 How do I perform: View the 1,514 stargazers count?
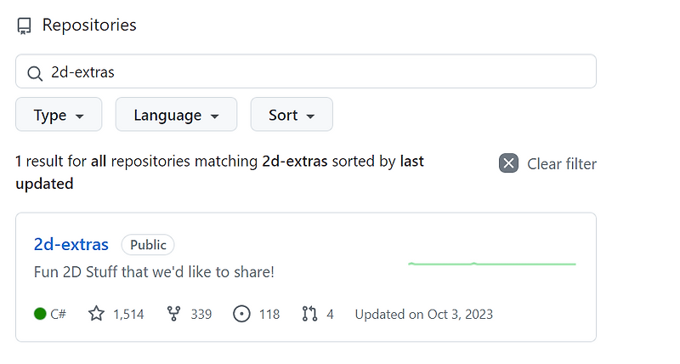128,314
